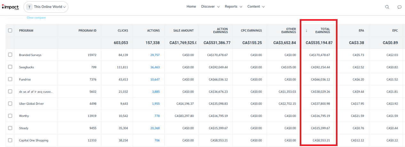Sort by the CPC Earnings column header

tap(251, 31)
